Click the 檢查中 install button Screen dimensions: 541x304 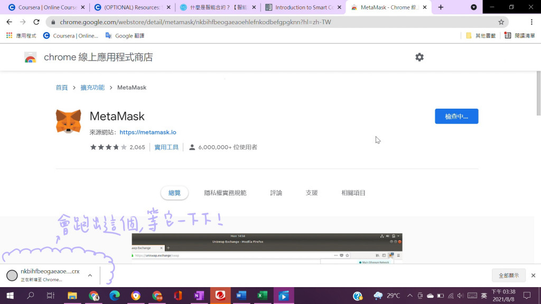(456, 116)
